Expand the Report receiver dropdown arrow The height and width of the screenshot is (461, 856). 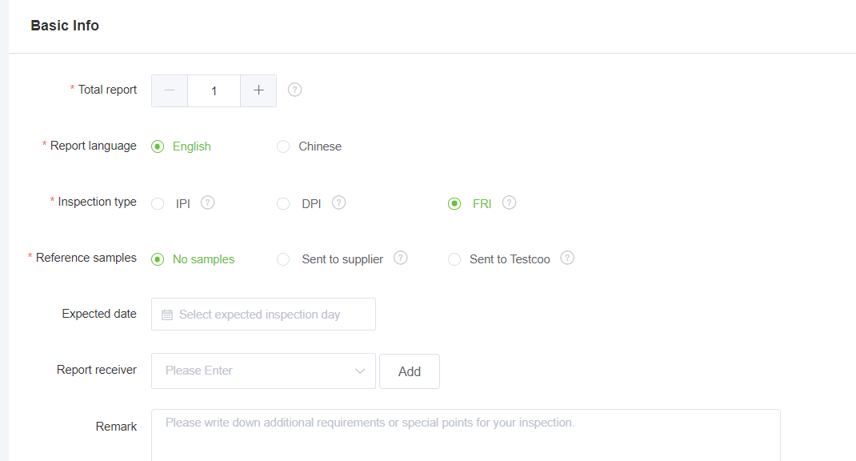coord(360,371)
